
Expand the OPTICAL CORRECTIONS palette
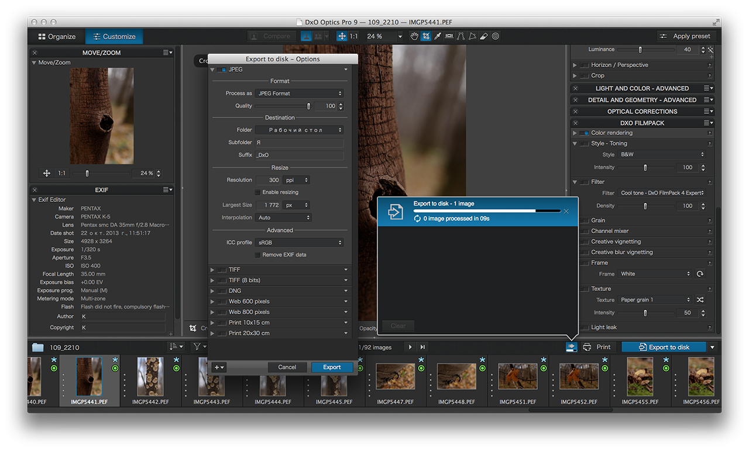pos(642,112)
